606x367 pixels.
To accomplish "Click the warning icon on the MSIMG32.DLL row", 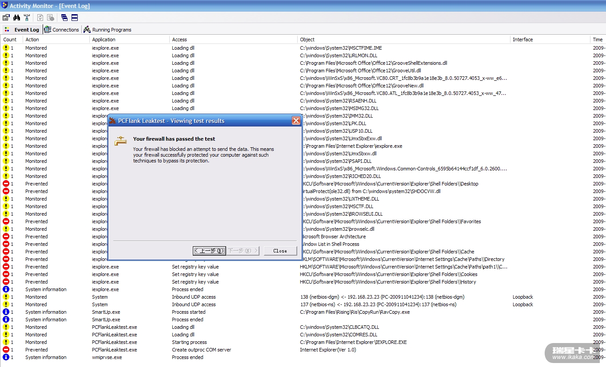I will (6, 108).
